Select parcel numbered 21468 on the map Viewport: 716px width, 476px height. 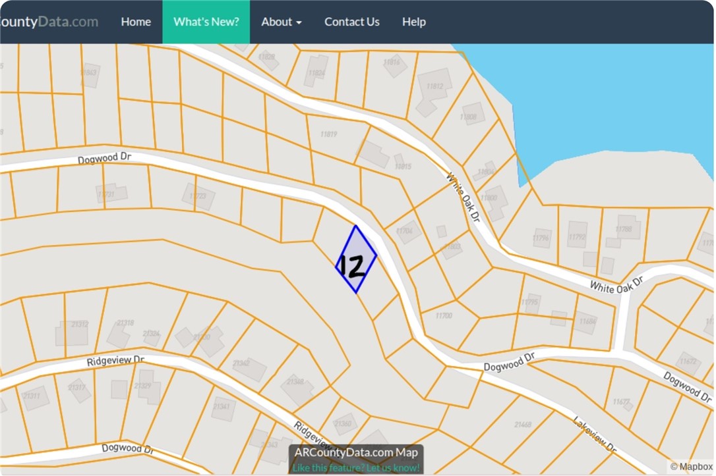coord(523,425)
